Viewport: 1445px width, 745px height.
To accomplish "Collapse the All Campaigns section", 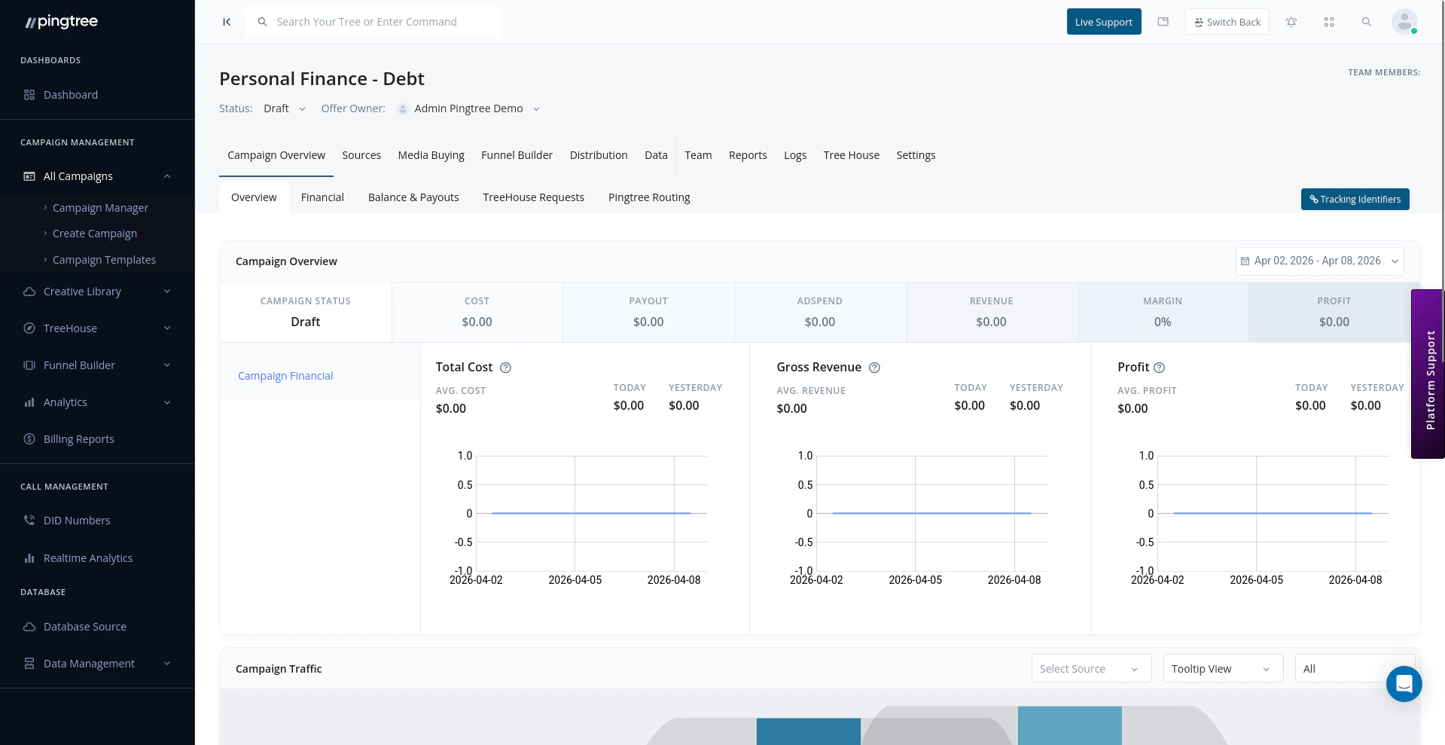I will click(167, 176).
